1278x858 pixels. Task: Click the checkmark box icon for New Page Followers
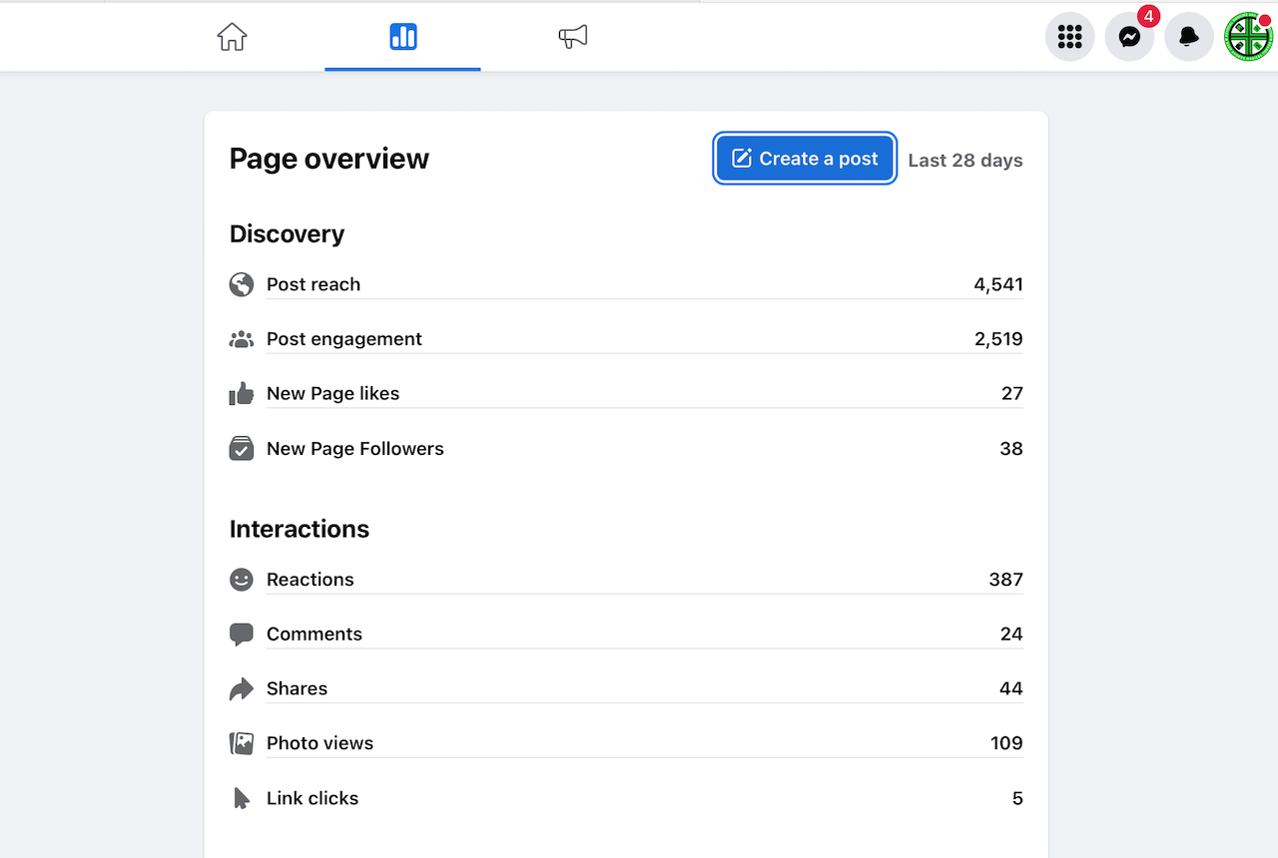point(242,449)
